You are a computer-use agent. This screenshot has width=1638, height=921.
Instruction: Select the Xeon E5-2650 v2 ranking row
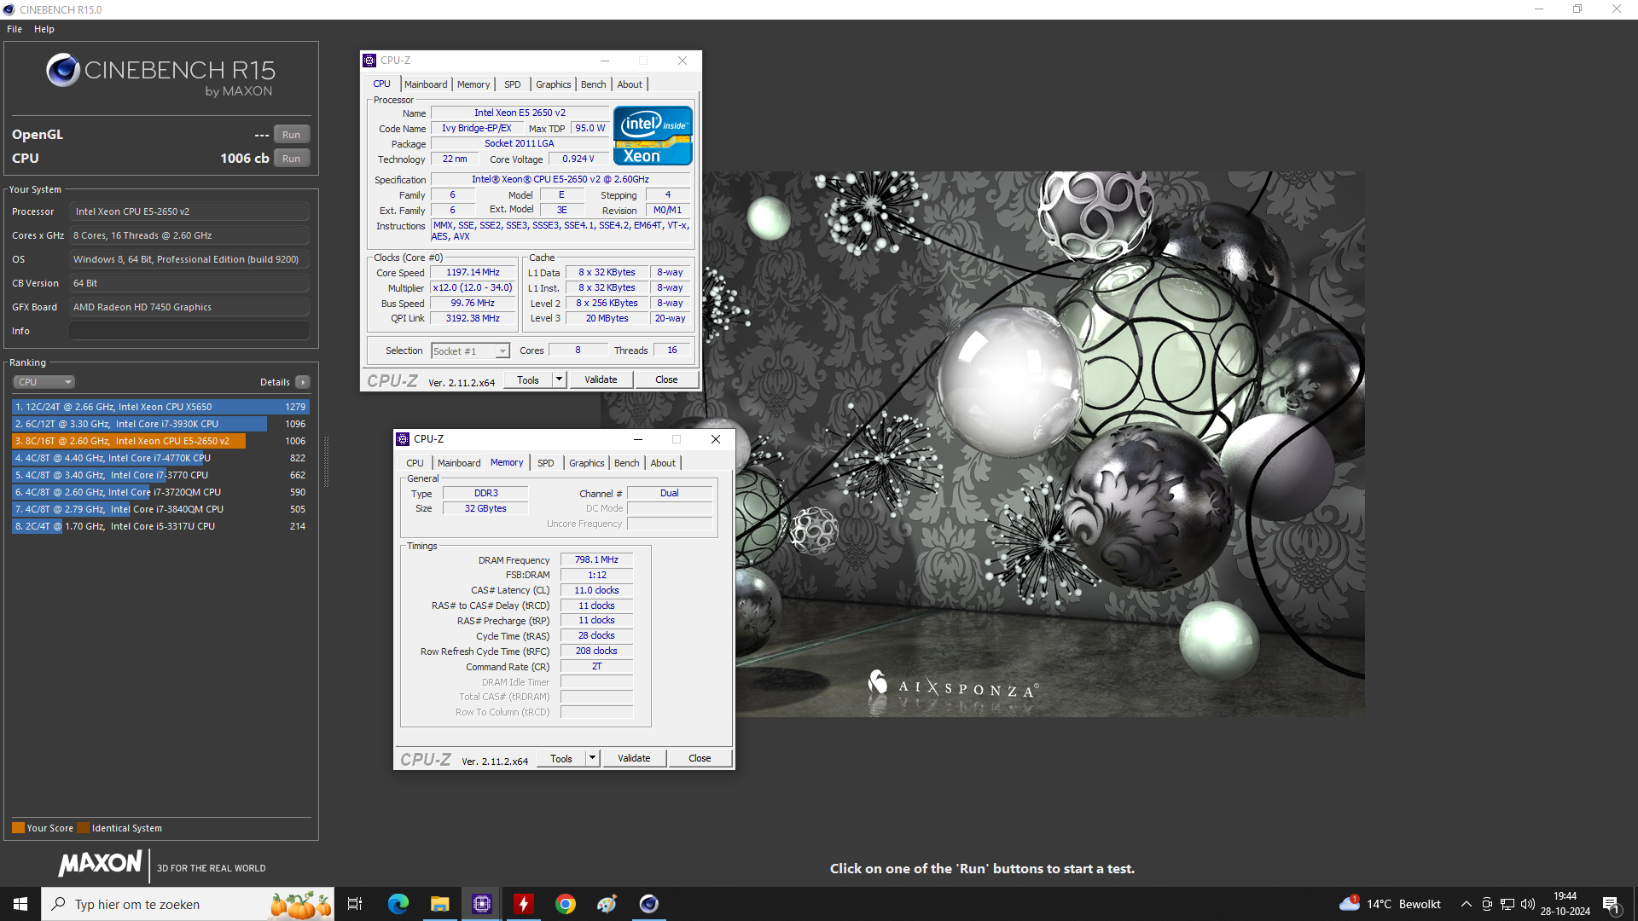(160, 441)
